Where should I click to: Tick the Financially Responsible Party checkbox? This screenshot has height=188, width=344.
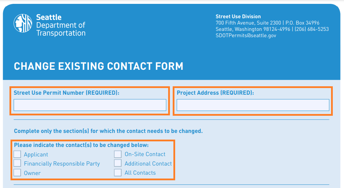17,163
